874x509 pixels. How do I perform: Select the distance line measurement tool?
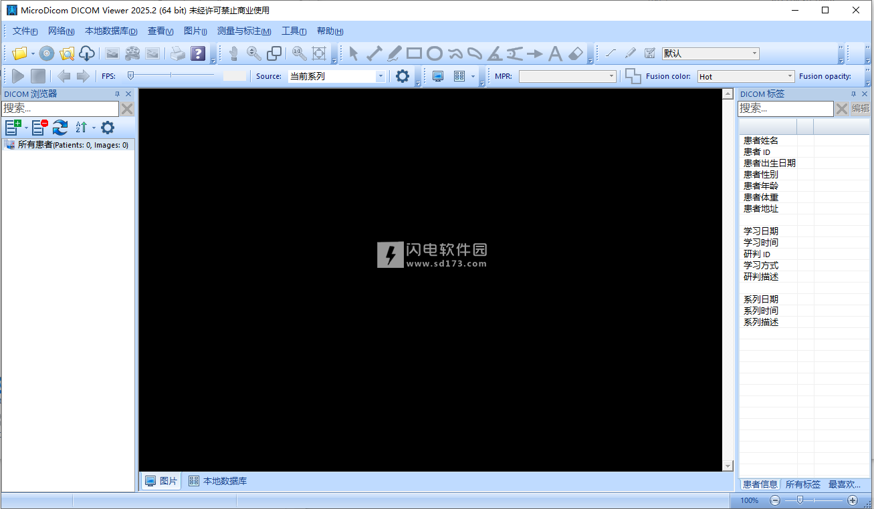[x=374, y=53]
